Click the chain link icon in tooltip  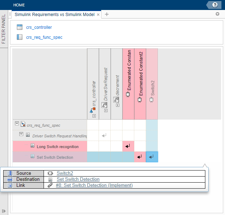pos(50,185)
